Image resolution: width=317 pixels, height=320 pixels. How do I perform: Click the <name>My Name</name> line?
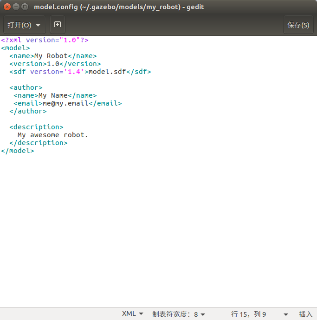coord(55,95)
